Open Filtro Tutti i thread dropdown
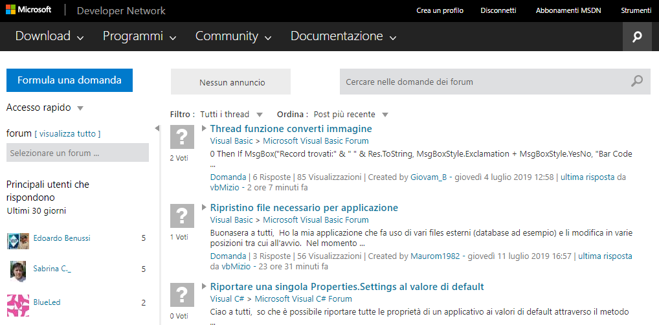Screen dimensions: 659x325 [x=232, y=115]
